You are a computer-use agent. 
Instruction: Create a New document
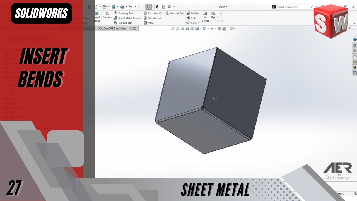[x=96, y=7]
